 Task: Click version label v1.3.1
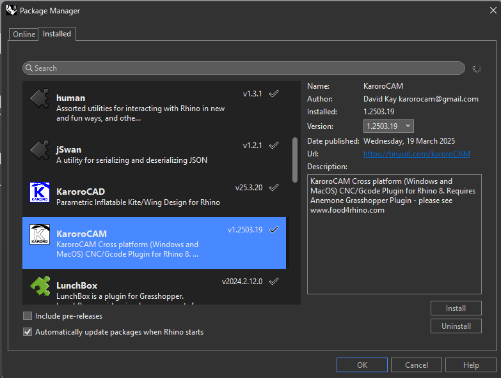[x=252, y=94]
